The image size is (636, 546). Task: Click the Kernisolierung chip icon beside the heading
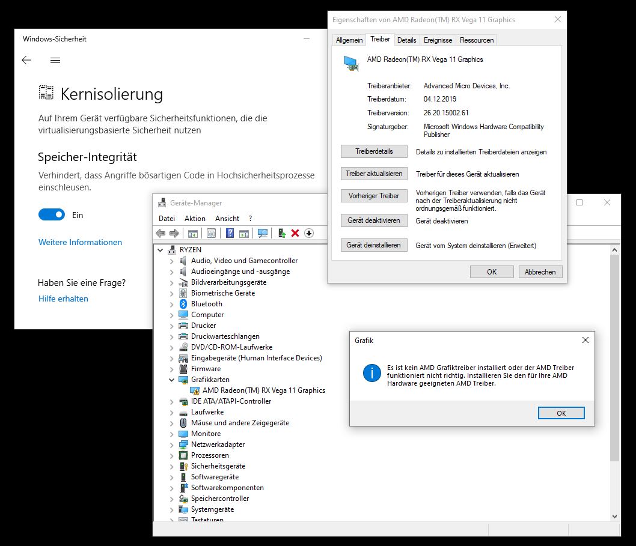[46, 93]
